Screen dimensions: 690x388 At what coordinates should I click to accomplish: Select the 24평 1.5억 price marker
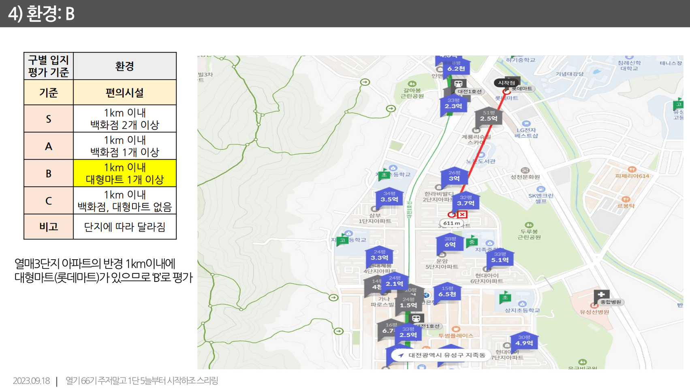pyautogui.click(x=408, y=304)
